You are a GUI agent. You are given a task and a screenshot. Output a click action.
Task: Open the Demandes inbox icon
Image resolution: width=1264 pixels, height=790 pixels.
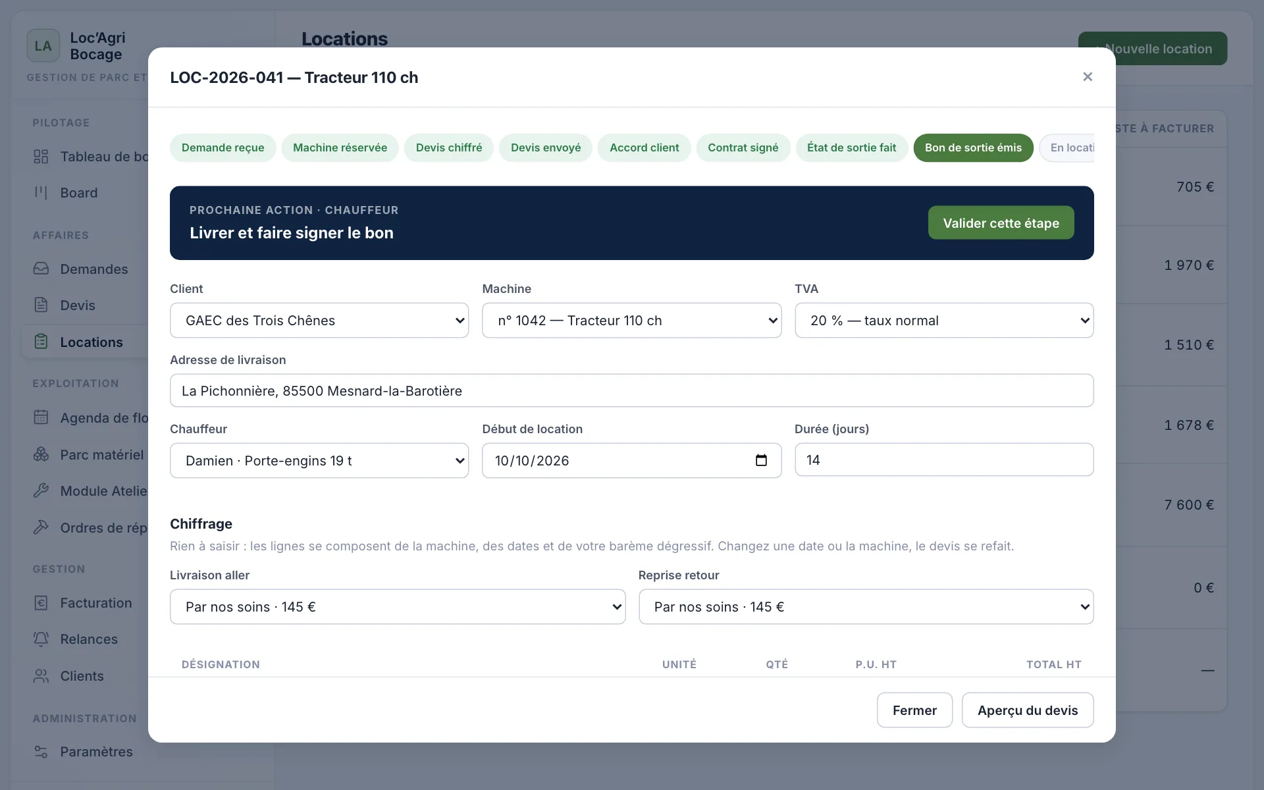pos(41,269)
